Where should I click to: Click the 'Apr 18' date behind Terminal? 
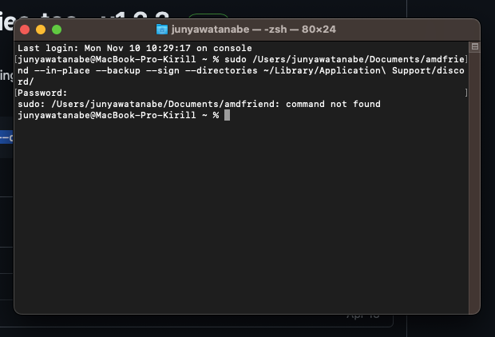click(x=363, y=315)
